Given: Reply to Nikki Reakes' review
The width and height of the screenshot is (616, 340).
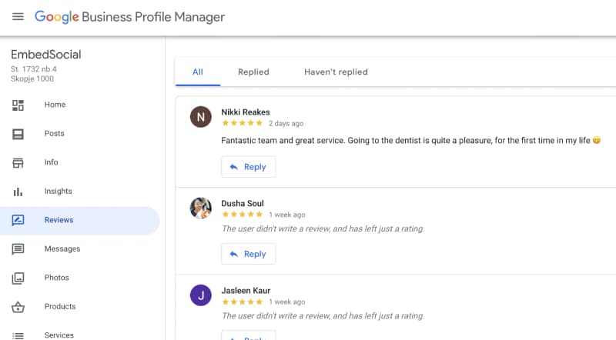Looking at the screenshot, I should [x=248, y=167].
